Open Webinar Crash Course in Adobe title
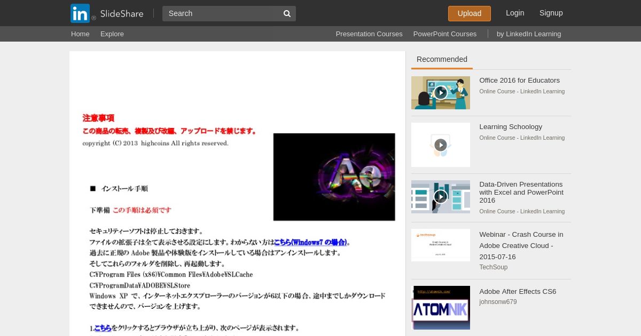The image size is (641, 336). click(521, 245)
